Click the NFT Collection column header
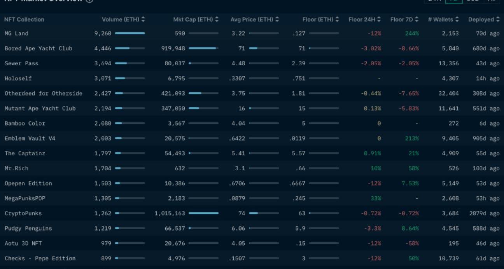The height and width of the screenshot is (269, 504). pos(24,19)
